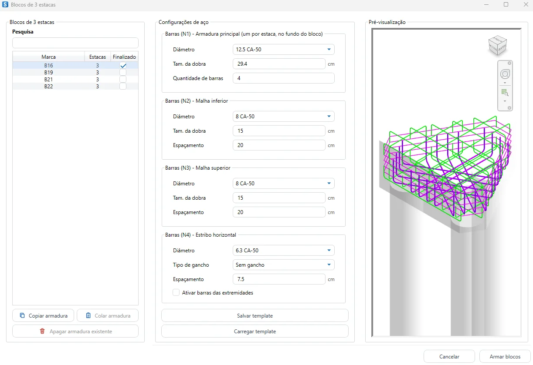This screenshot has width=533, height=365.
Task: Sort the list by Marca column header
Action: click(x=48, y=57)
